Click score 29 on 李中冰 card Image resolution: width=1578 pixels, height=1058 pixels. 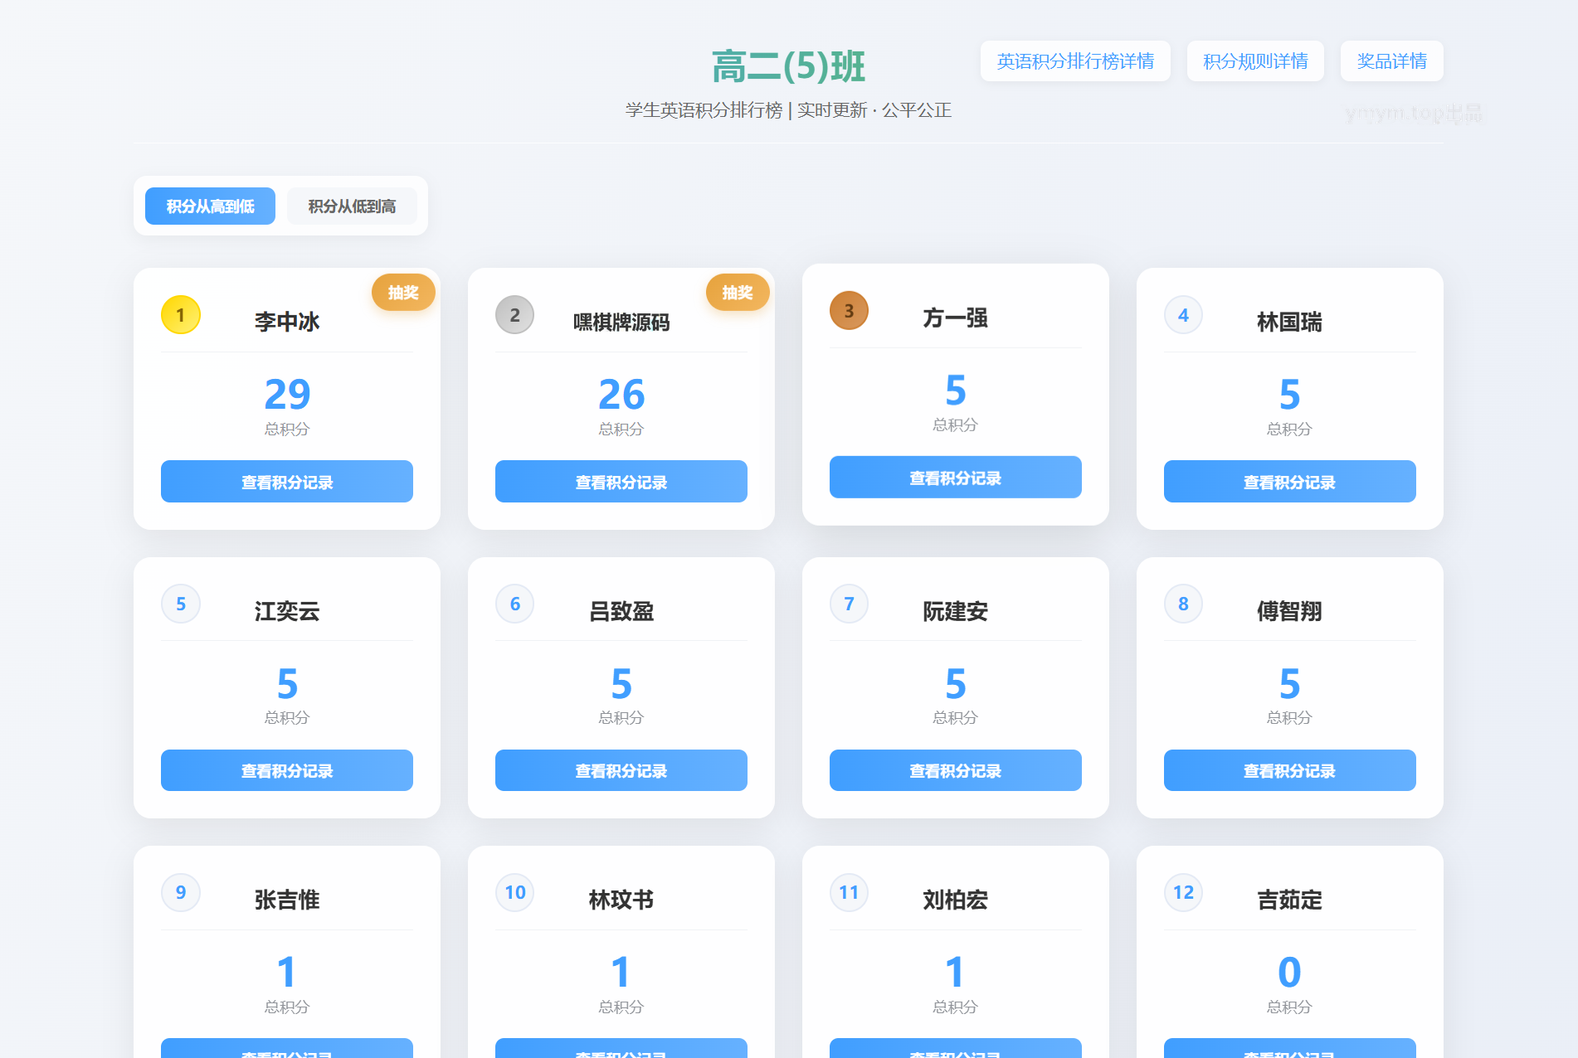click(x=287, y=394)
